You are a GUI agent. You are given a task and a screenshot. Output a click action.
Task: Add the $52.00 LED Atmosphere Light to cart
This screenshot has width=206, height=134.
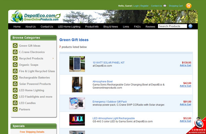pos(185,121)
